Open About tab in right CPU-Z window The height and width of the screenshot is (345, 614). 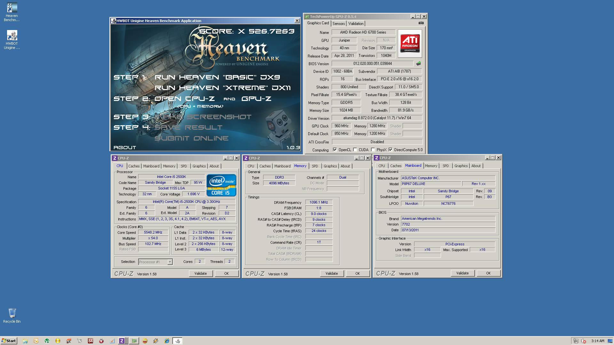tap(476, 166)
